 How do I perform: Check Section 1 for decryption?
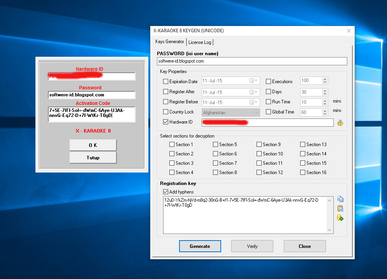tap(172, 145)
